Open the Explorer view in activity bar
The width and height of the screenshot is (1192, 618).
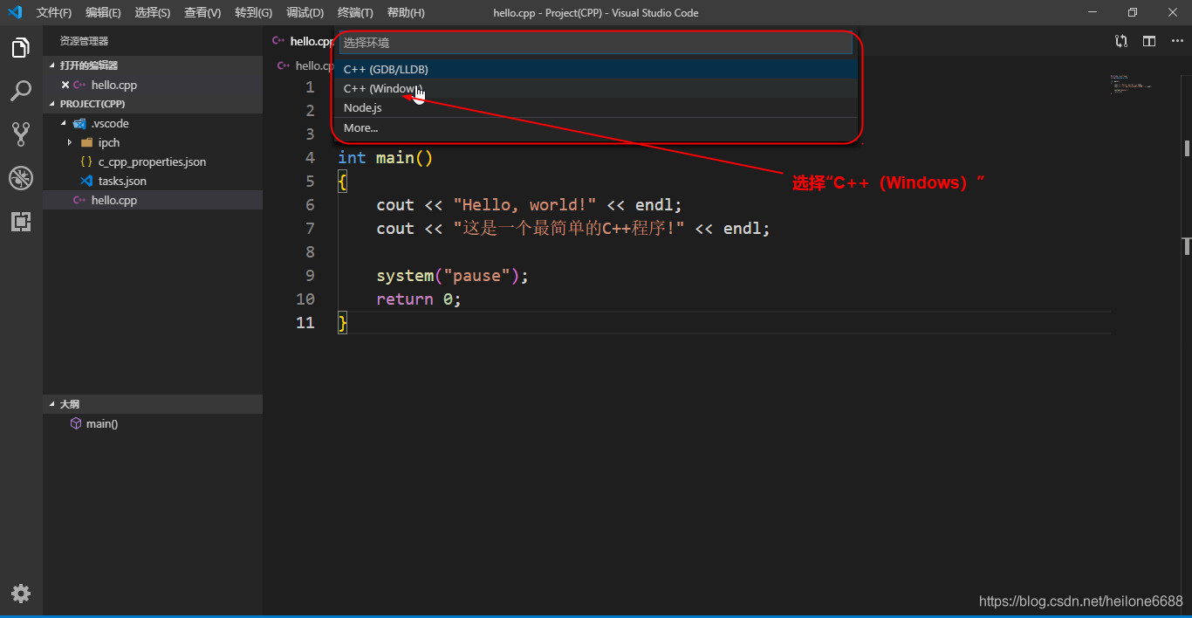pos(21,47)
